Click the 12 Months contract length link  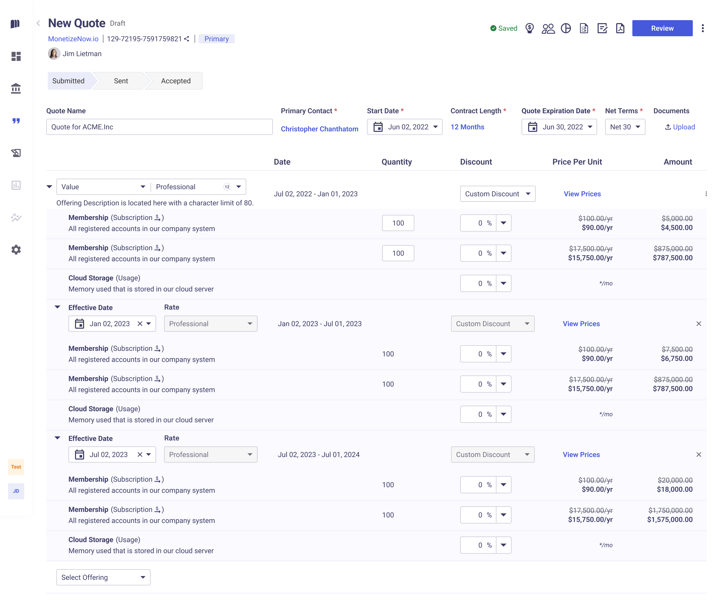click(467, 127)
